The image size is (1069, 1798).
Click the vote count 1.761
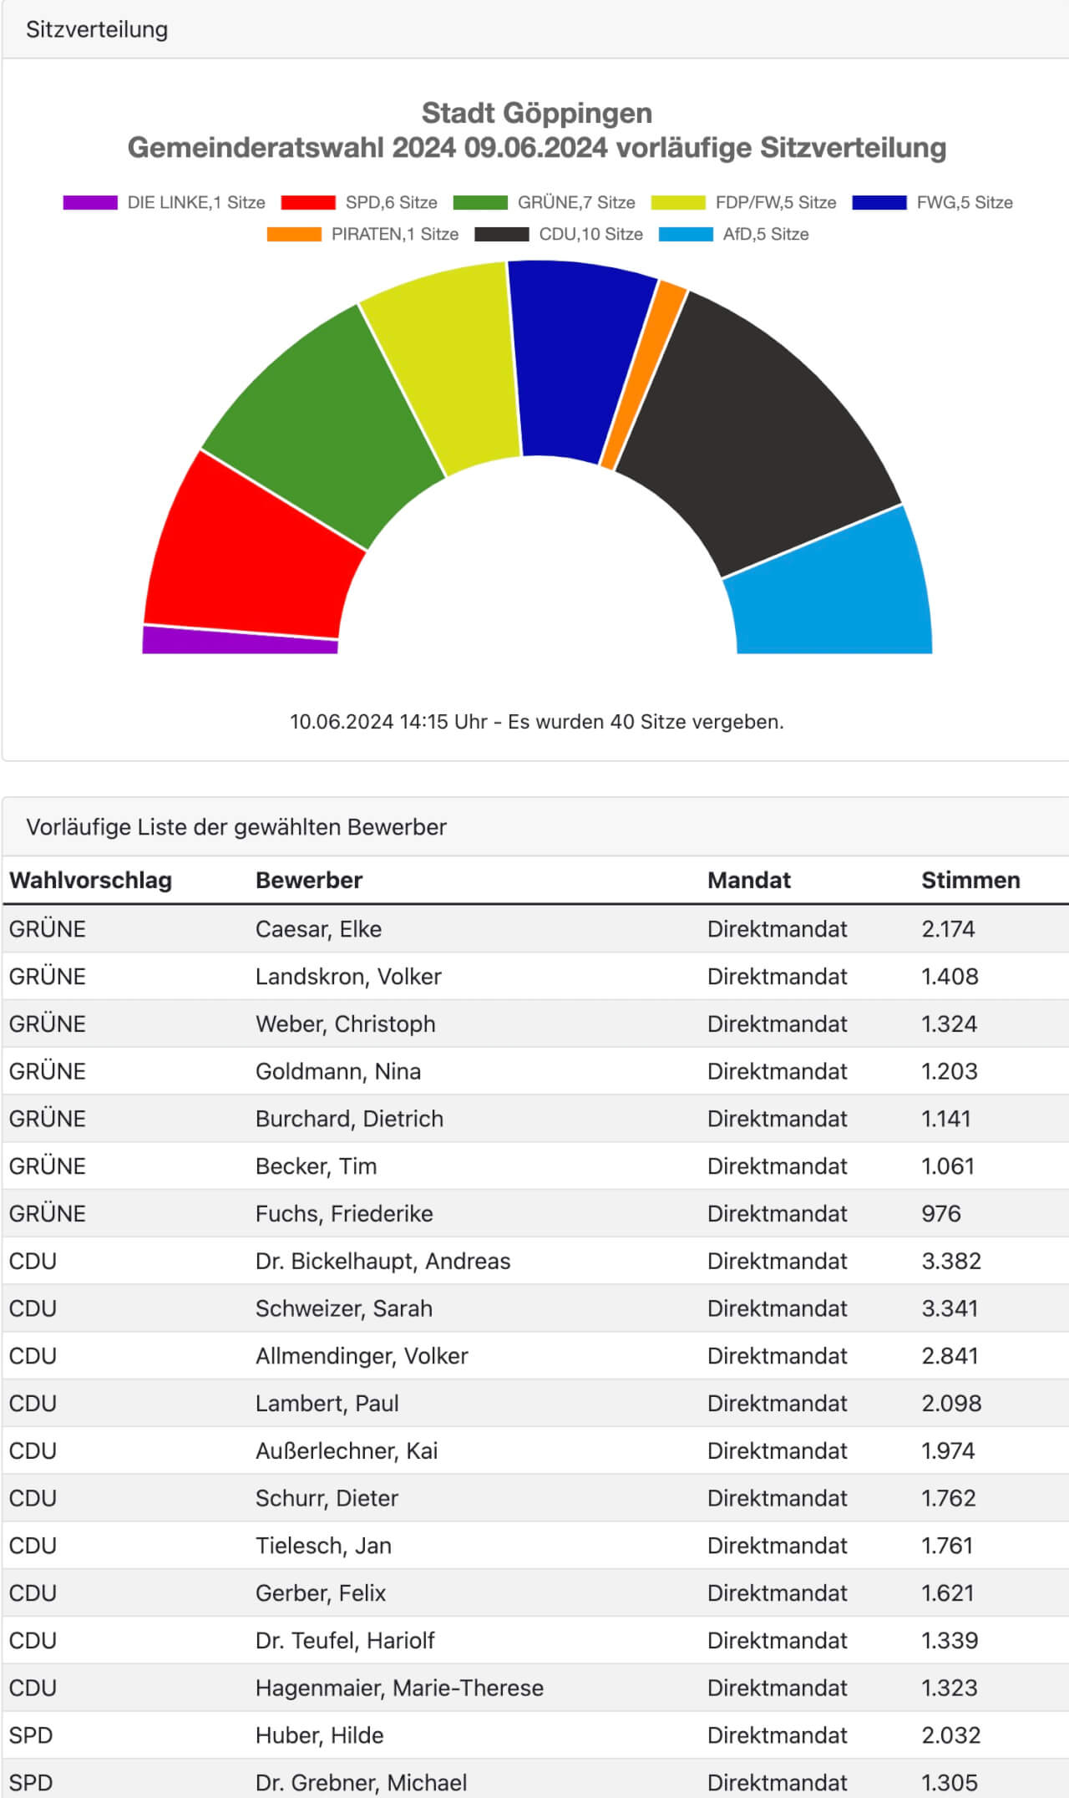pos(947,1546)
